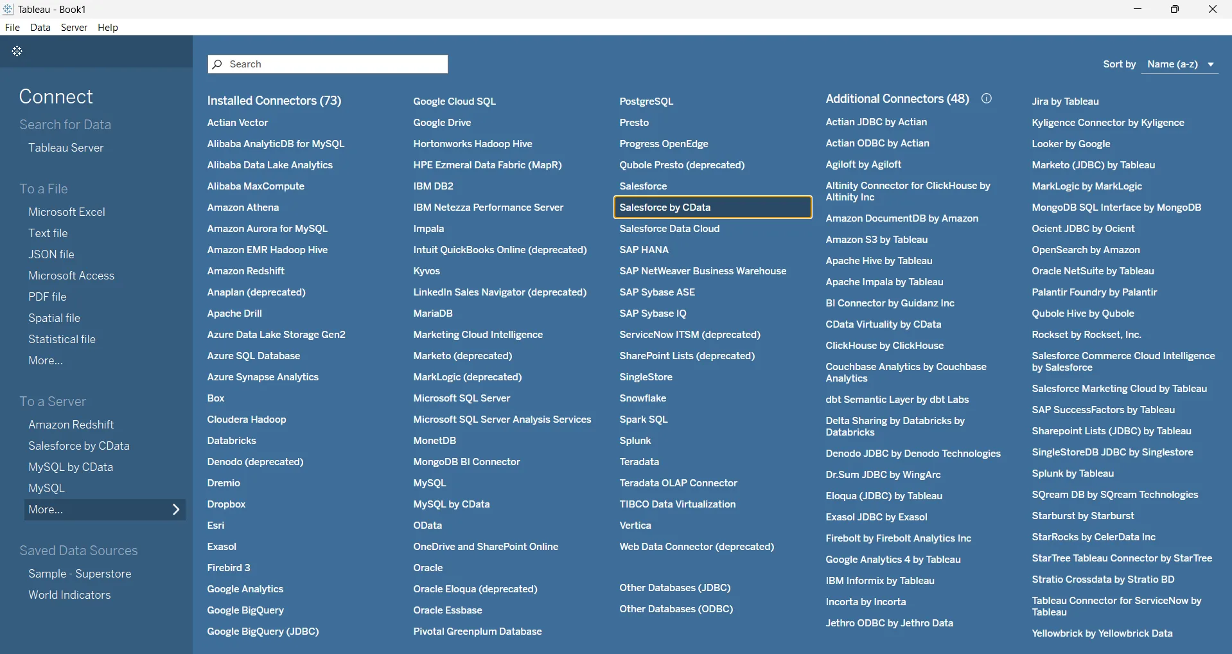Click the Additional Connectors info icon
This screenshot has height=654, width=1232.
tap(987, 99)
